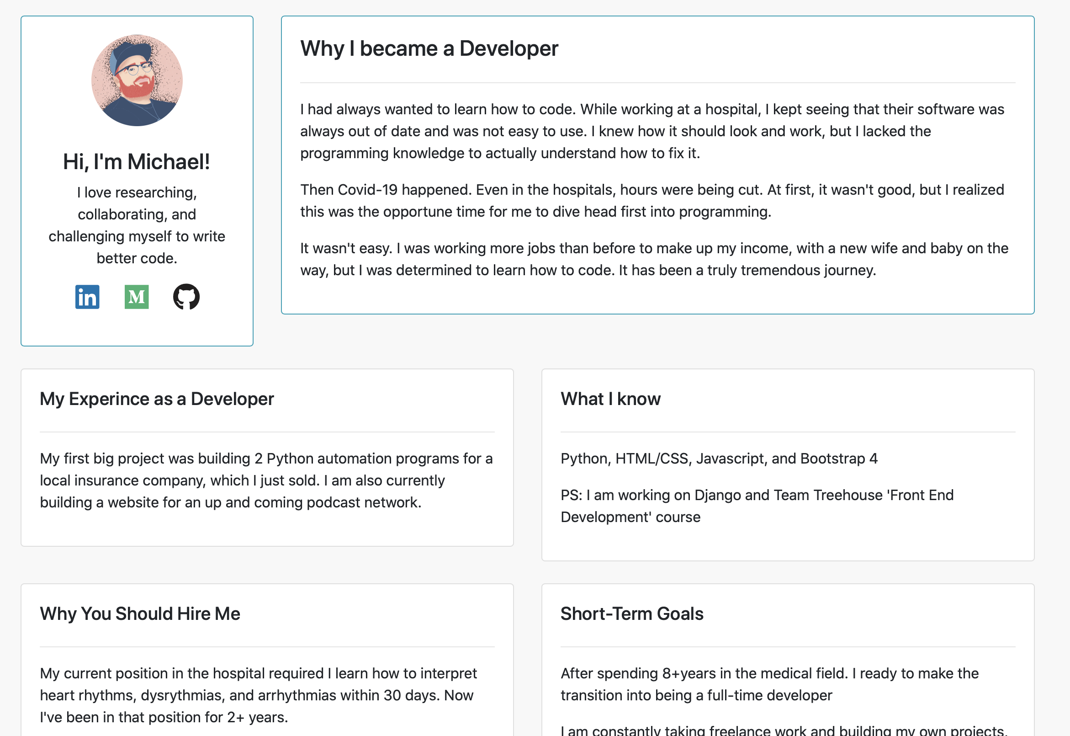Open the Medium blog icon
Viewport: 1070px width, 736px height.
click(137, 297)
